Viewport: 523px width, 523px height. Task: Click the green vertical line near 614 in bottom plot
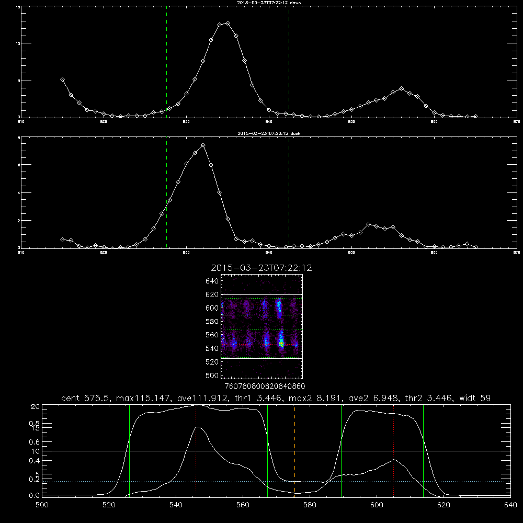[x=423, y=451]
